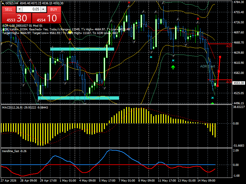Decrease trade volume with the down arrow

point(19,9)
